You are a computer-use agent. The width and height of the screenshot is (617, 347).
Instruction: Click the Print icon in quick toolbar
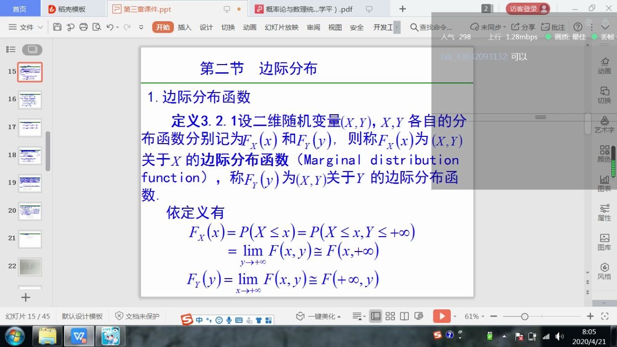click(x=83, y=27)
